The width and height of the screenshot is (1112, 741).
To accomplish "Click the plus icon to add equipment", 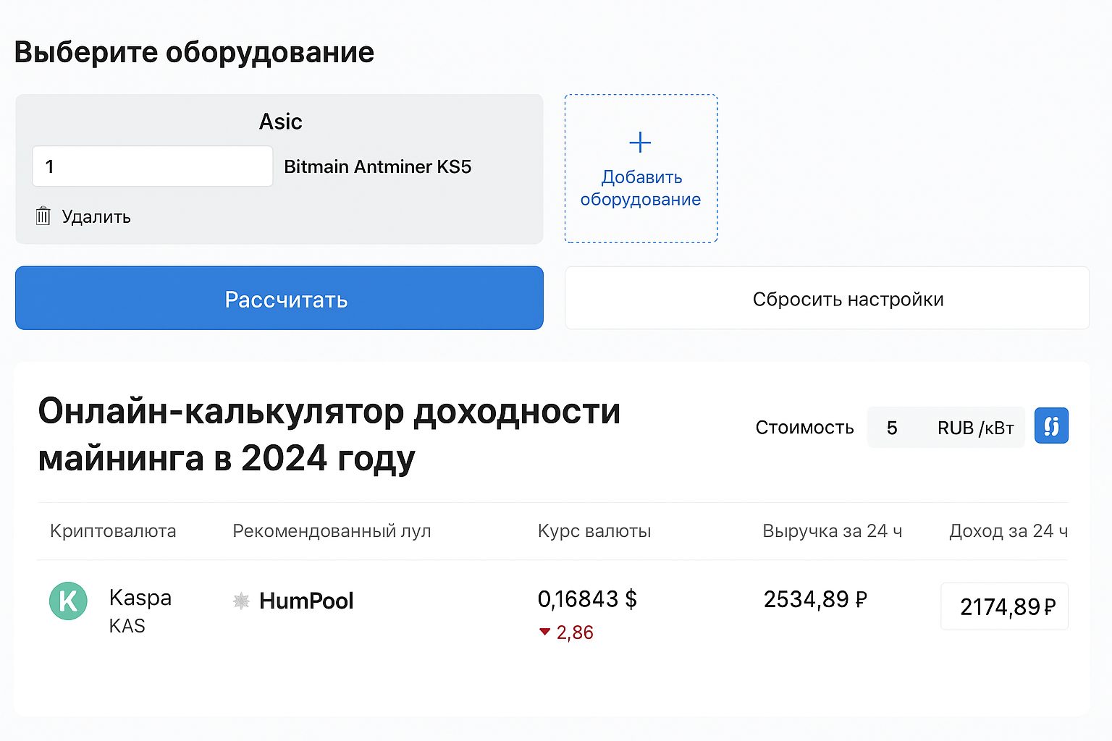I will point(640,142).
